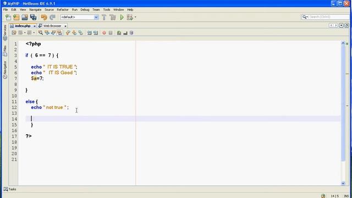Image resolution: width=352 pixels, height=198 pixels.
Task: Open the search magnifier dropdown
Action: 305,17
